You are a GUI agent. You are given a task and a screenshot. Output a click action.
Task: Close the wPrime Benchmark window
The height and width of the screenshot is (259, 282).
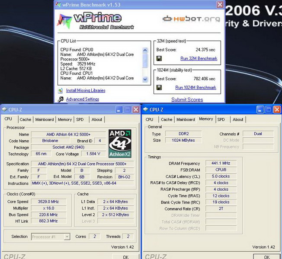[220, 5]
